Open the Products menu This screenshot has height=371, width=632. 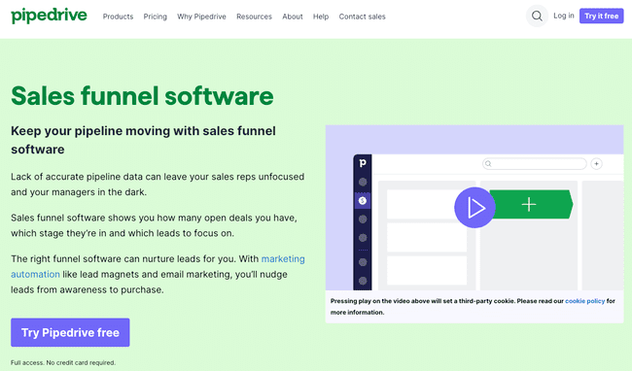click(x=118, y=17)
